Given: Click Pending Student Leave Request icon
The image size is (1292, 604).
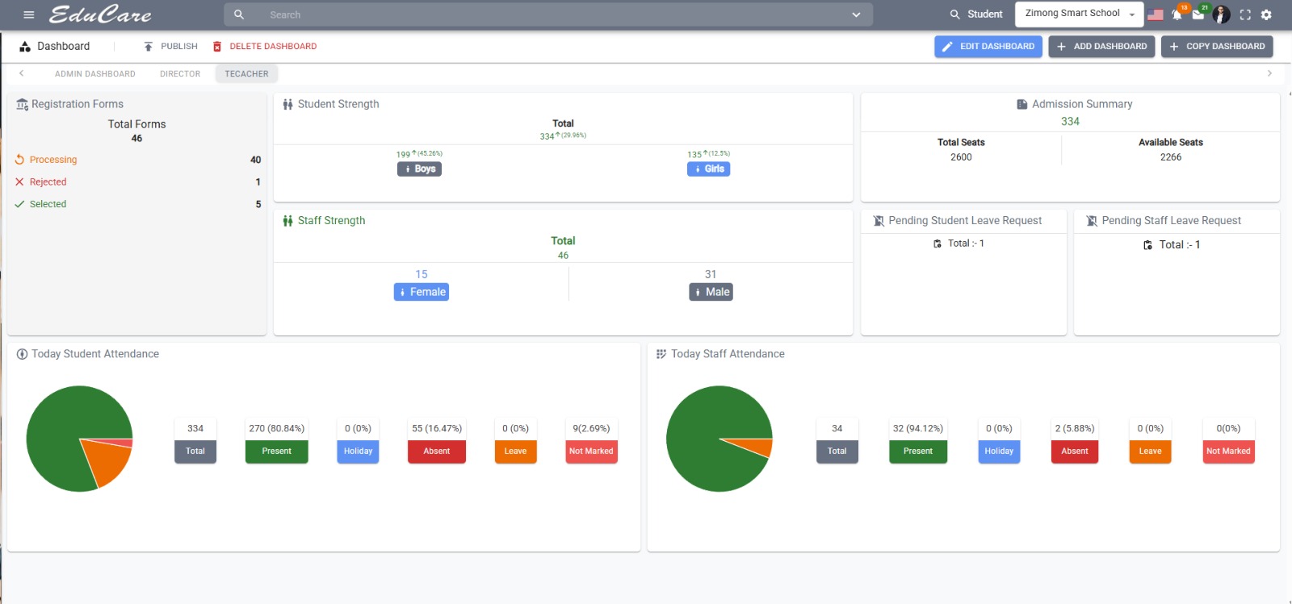Looking at the screenshot, I should pyautogui.click(x=879, y=221).
